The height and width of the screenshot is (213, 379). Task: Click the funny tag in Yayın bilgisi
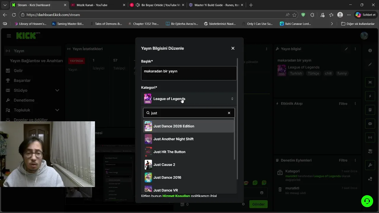tap(342, 73)
